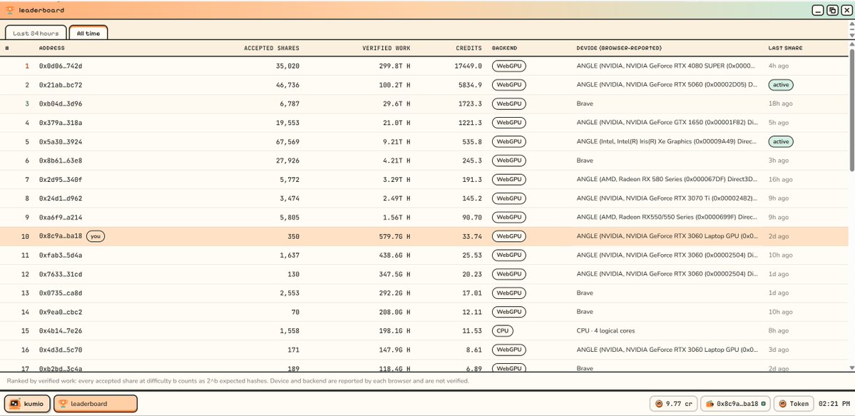Click the Credits column header
The image size is (855, 416).
point(469,48)
